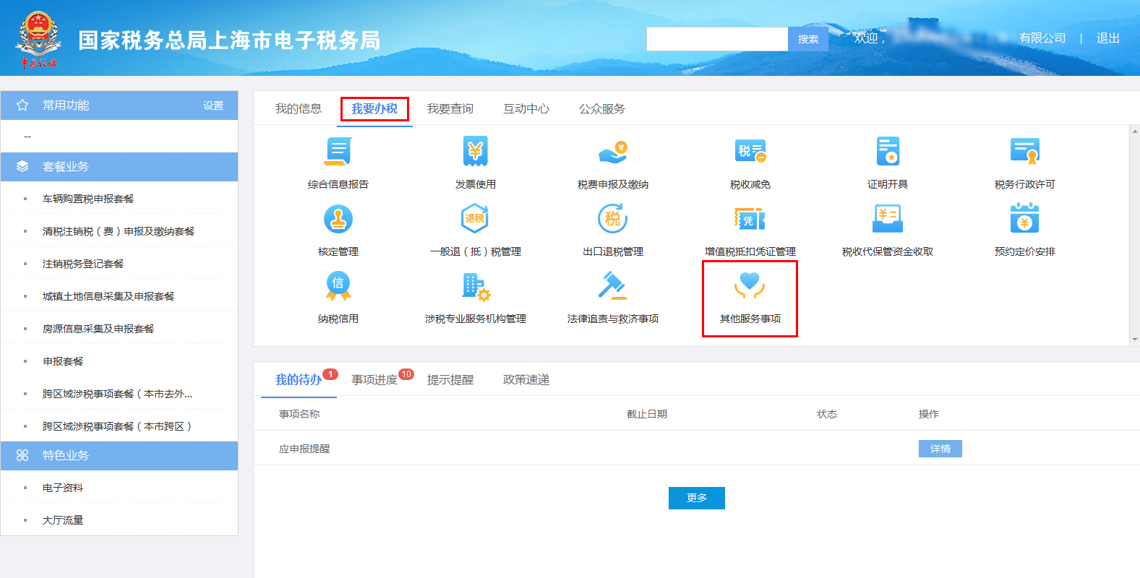Click the 其他服务事项 heart icon
The image size is (1140, 578).
pos(750,287)
